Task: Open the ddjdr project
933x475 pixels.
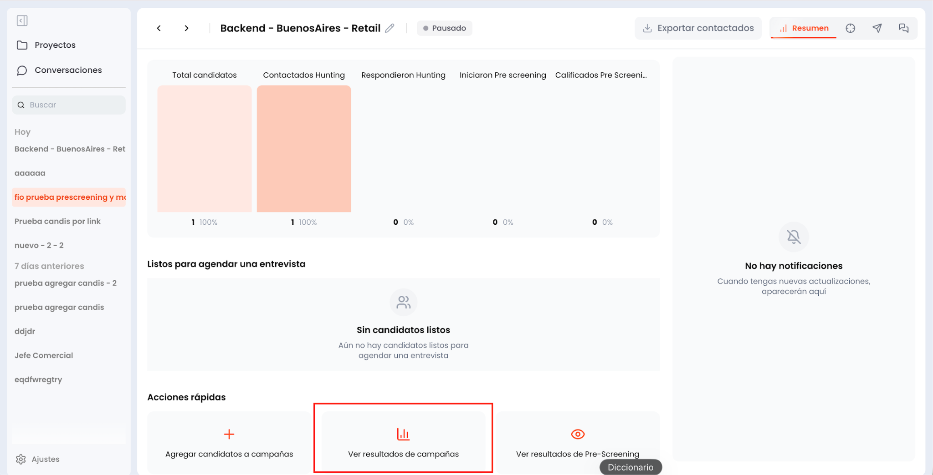Action: click(x=25, y=331)
